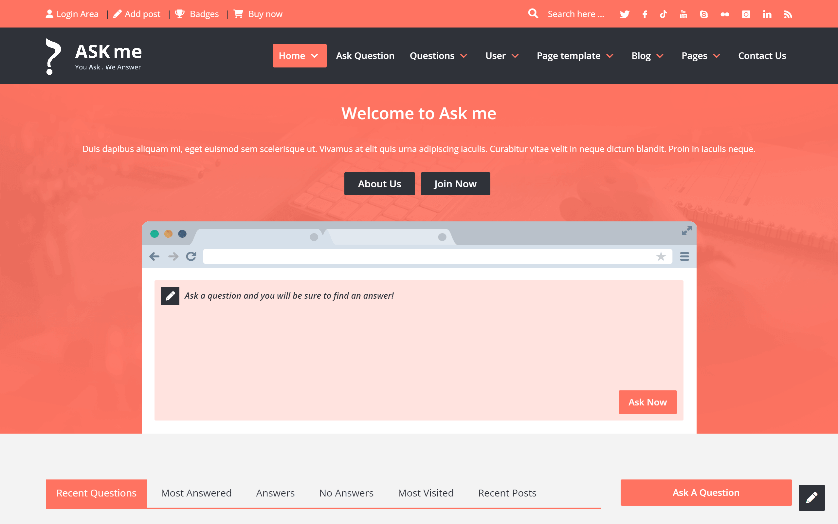Click the Ask Now button
Screen dimensions: 838x524
[x=647, y=402]
